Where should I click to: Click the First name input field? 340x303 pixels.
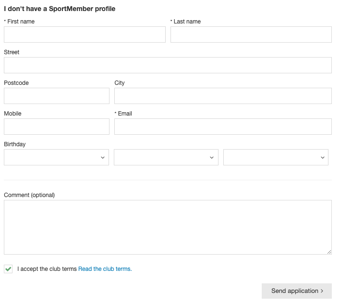click(85, 35)
